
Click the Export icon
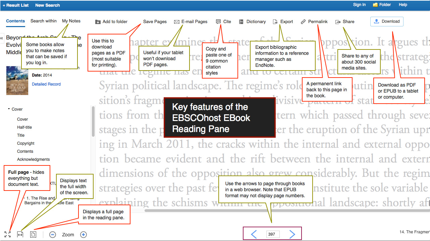click(x=275, y=22)
